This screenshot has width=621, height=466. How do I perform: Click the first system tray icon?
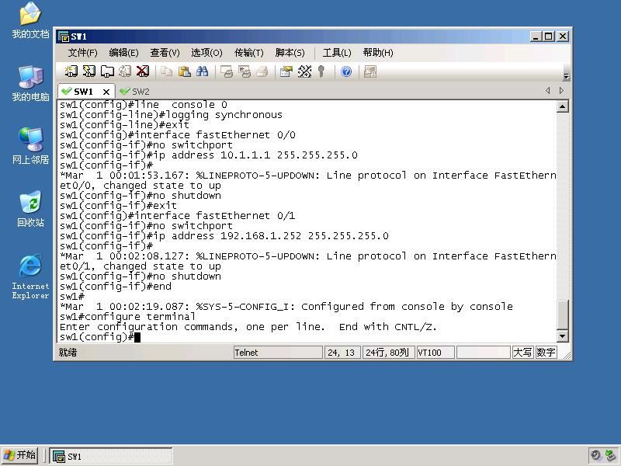(595, 455)
